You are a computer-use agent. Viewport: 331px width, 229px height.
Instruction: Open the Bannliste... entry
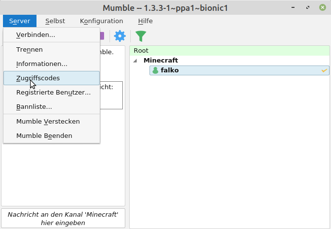click(34, 107)
